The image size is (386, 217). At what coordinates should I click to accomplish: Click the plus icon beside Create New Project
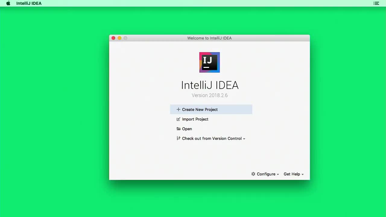178,109
